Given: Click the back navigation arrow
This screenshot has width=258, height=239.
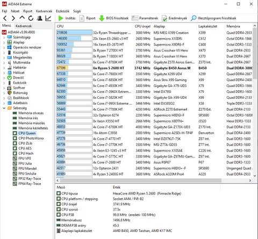Looking at the screenshot, I should (5, 18).
